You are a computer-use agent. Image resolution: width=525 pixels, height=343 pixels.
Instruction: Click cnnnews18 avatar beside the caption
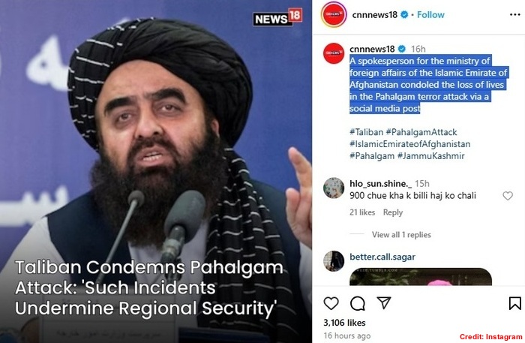(334, 53)
